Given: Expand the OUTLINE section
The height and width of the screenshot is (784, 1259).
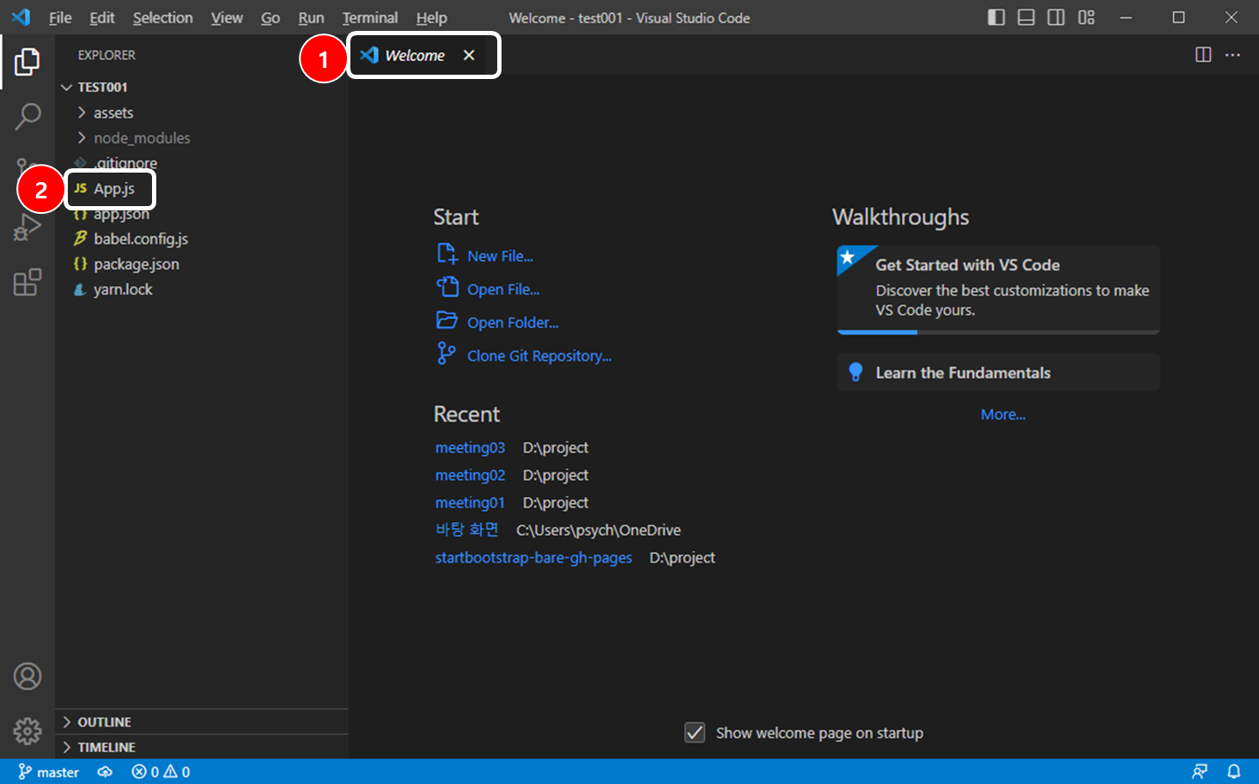Looking at the screenshot, I should [202, 722].
